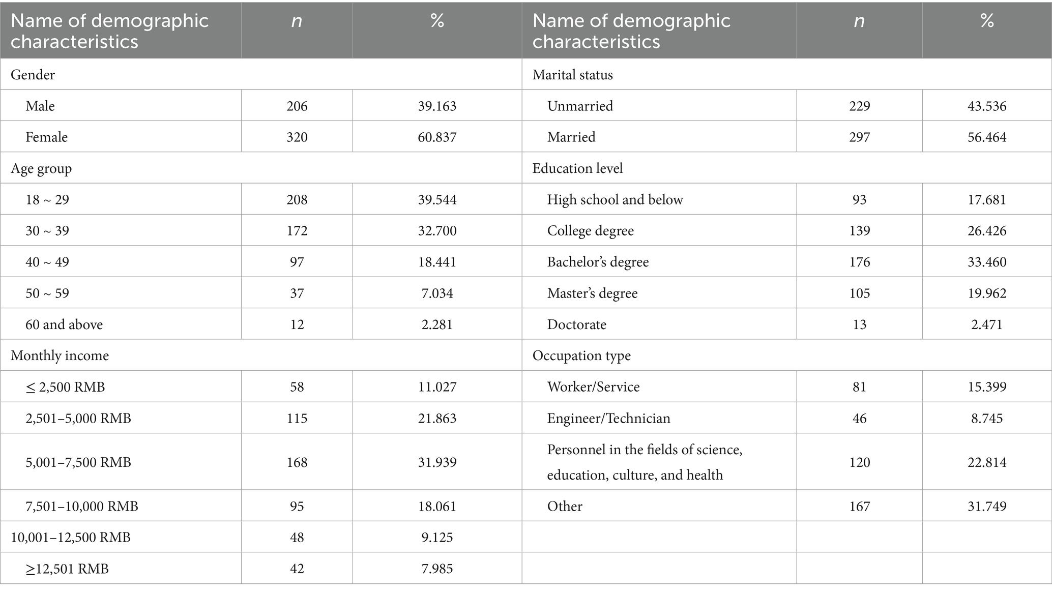Click the "≥12,501 RMB" income label
Viewport: 1052px width, 593px height.
click(x=67, y=569)
